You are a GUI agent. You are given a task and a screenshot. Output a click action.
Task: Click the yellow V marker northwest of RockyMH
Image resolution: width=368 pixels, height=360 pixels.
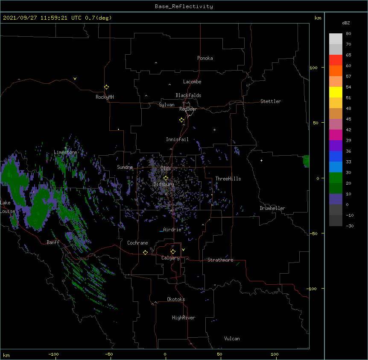coord(75,79)
